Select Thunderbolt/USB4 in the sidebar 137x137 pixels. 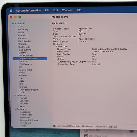point(29,90)
